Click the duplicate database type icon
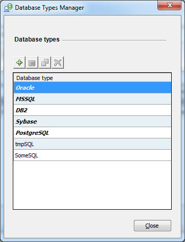The height and width of the screenshot is (242, 185). tap(45, 63)
